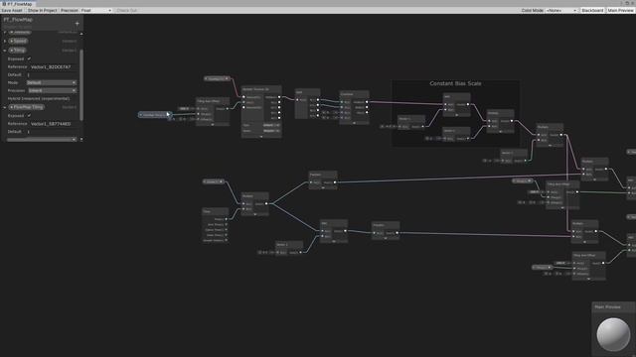Click Default value field under Tiling
This screenshot has width=636, height=357.
[52, 75]
